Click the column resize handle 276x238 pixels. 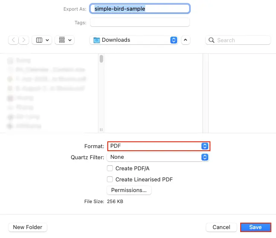click(x=101, y=129)
